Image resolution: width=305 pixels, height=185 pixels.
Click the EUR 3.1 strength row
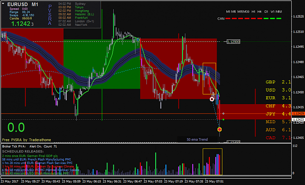point(278,98)
